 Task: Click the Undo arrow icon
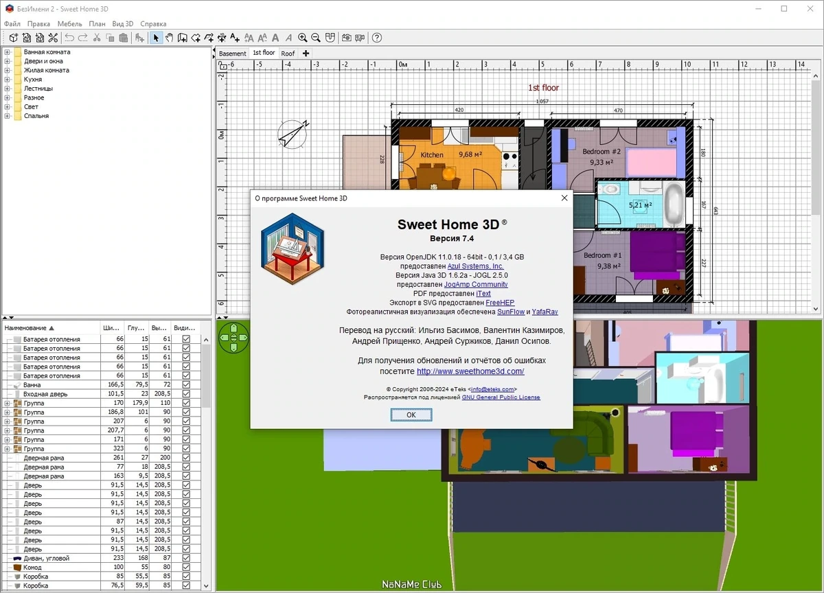[69, 38]
